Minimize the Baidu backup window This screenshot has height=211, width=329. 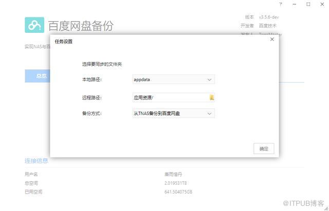[x=295, y=4]
